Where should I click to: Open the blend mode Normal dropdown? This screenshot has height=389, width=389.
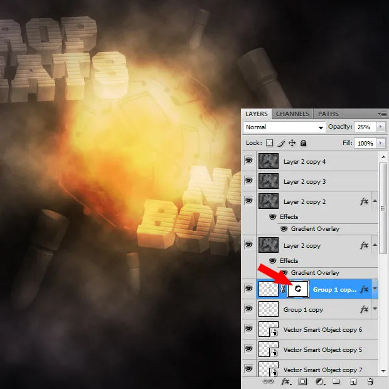pyautogui.click(x=284, y=127)
